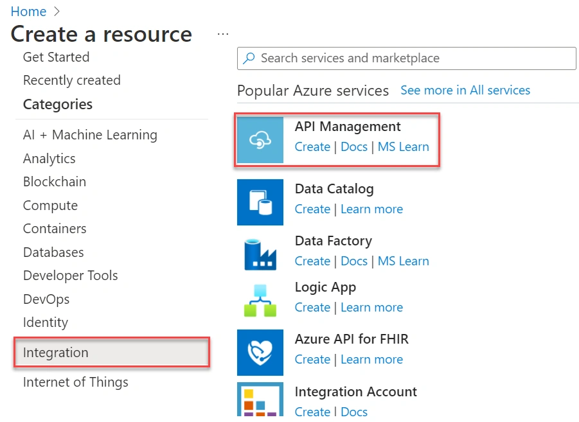This screenshot has width=579, height=422.
Task: Focus the Search services and marketplace field
Action: [x=407, y=58]
